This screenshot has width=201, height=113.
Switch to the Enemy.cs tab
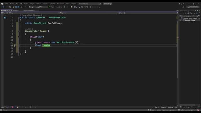[16, 11]
